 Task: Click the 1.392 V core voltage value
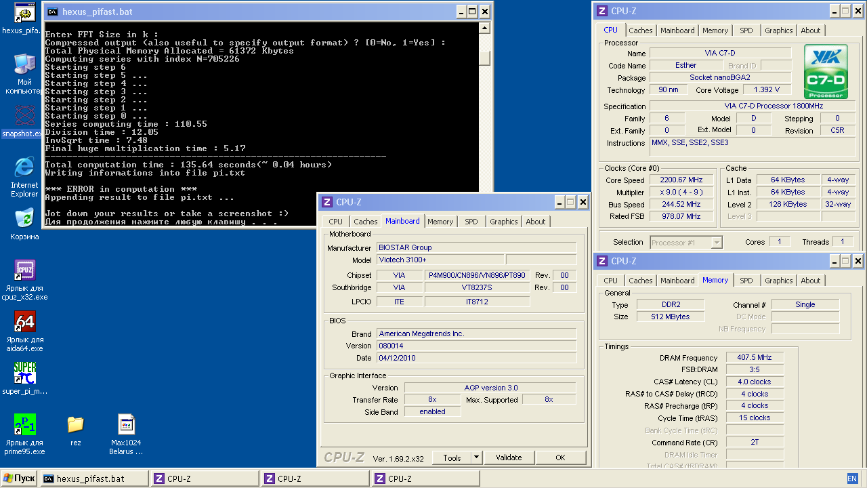[767, 90]
